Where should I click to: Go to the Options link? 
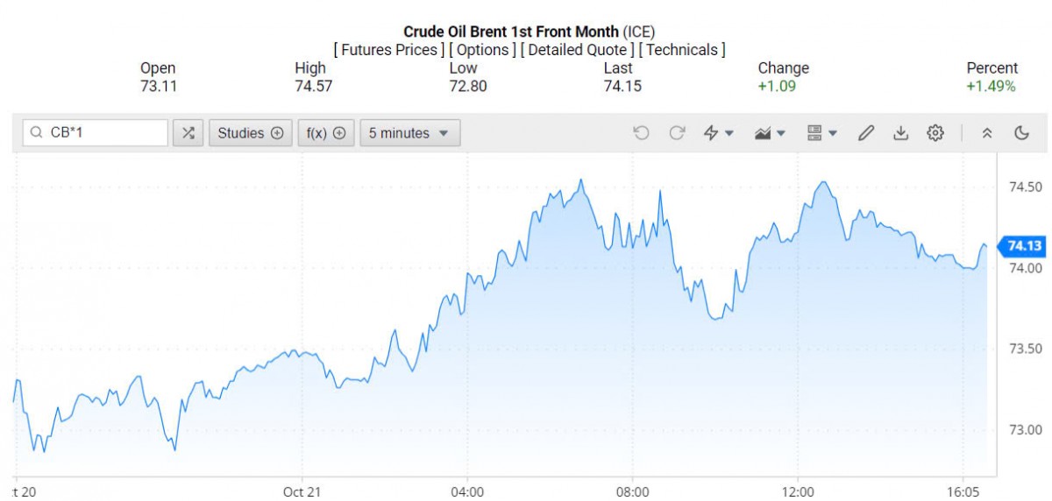[x=483, y=50]
